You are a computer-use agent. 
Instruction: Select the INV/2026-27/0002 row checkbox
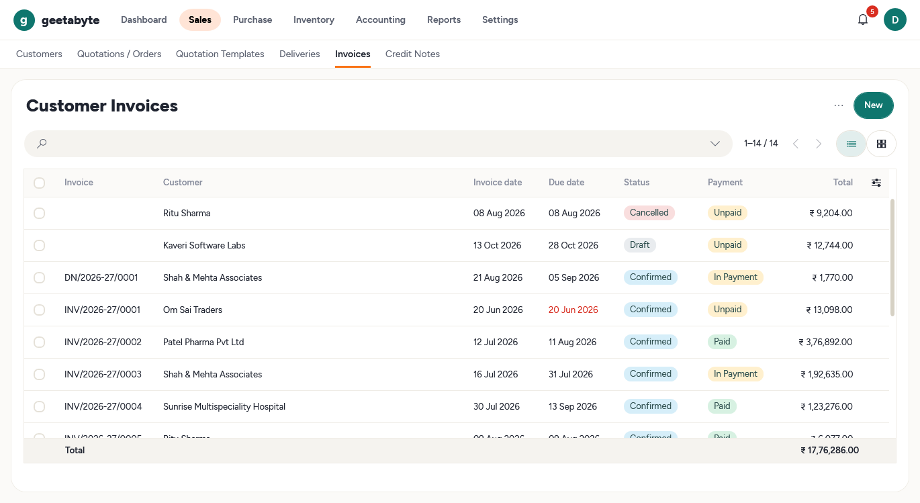pyautogui.click(x=39, y=342)
